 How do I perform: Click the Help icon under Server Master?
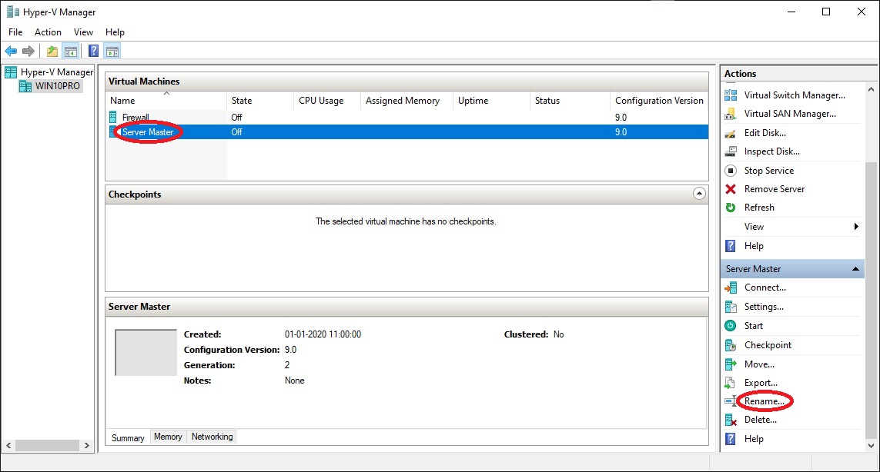coord(731,439)
